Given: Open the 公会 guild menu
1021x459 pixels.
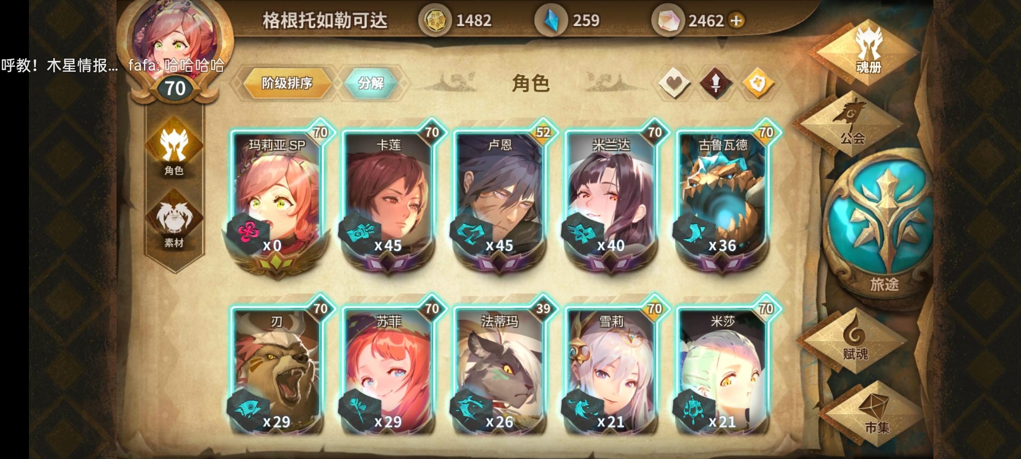Looking at the screenshot, I should click(852, 123).
